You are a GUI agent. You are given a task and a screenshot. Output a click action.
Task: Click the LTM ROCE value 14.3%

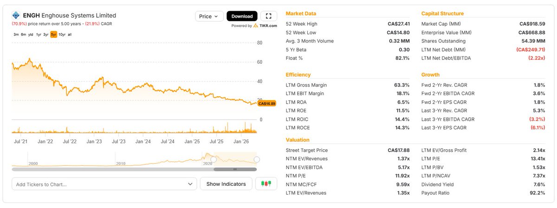402,128
